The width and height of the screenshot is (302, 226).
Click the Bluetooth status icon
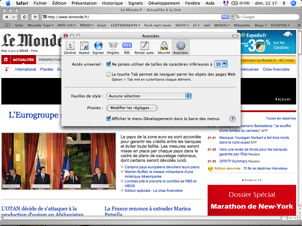point(284,3)
